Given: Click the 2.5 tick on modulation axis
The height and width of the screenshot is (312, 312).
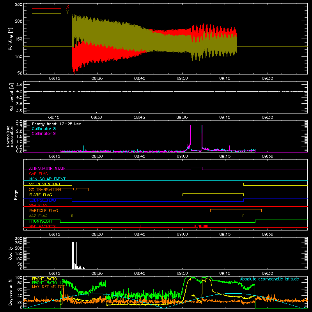Looking at the screenshot, I should (x=19, y=126).
